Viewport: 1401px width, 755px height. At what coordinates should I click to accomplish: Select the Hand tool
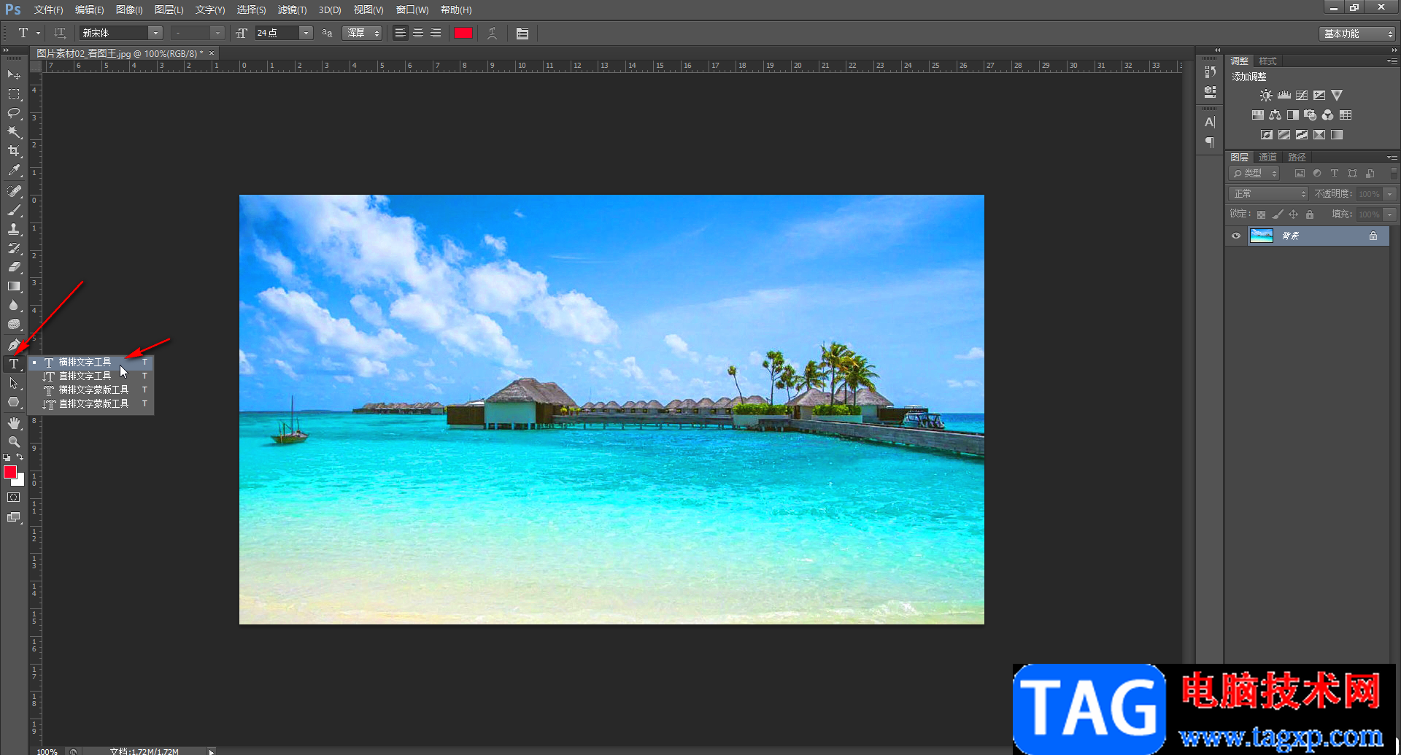point(14,423)
